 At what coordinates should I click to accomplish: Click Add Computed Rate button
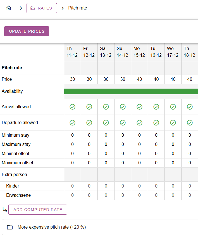click(x=38, y=210)
